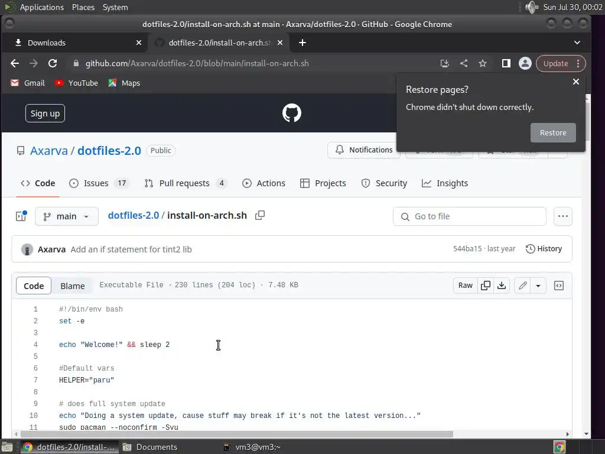Expand the file tree side panel
The image size is (605, 454).
pyautogui.click(x=21, y=216)
